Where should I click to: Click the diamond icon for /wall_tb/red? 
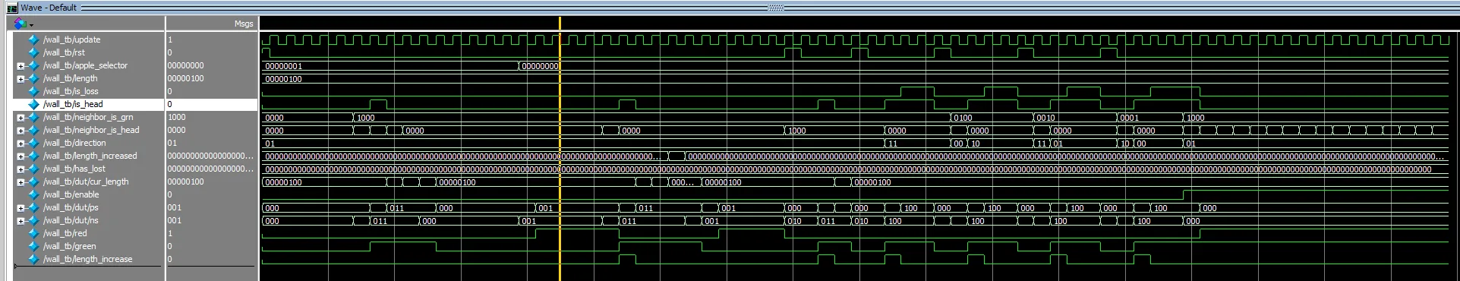point(33,233)
